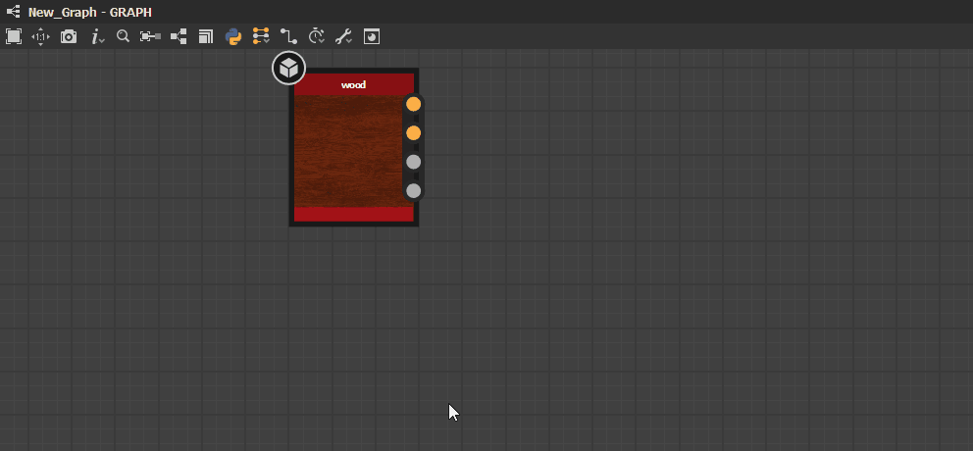973x451 pixels.
Task: Click the cube material badge on wood node
Action: click(x=288, y=67)
